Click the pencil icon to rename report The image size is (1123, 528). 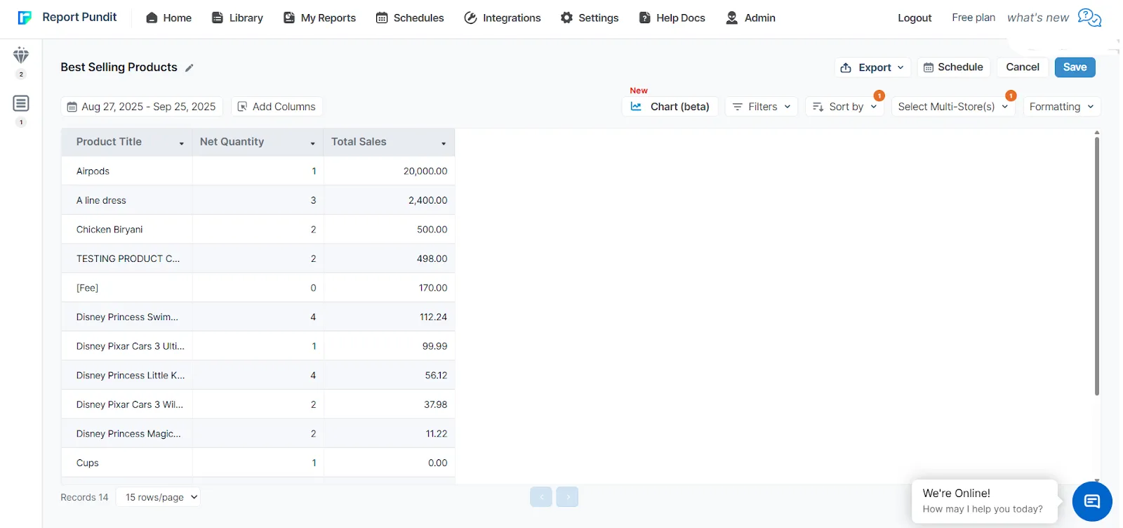click(189, 68)
